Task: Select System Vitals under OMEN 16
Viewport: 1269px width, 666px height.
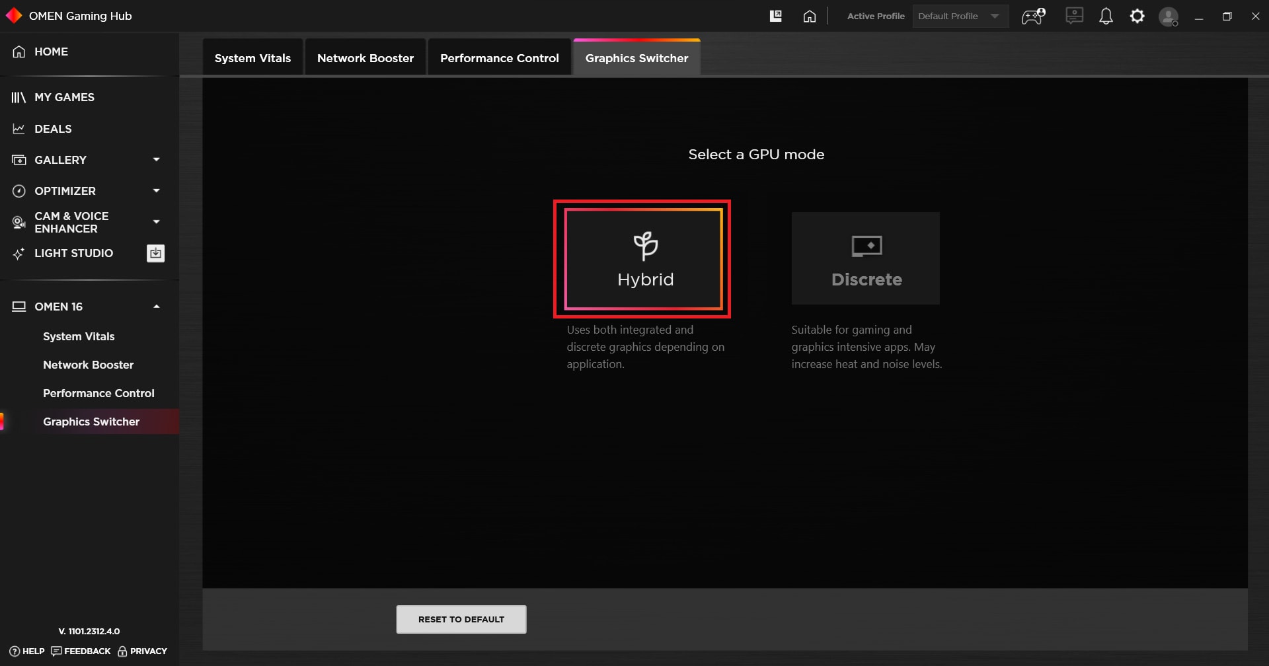Action: coord(79,336)
